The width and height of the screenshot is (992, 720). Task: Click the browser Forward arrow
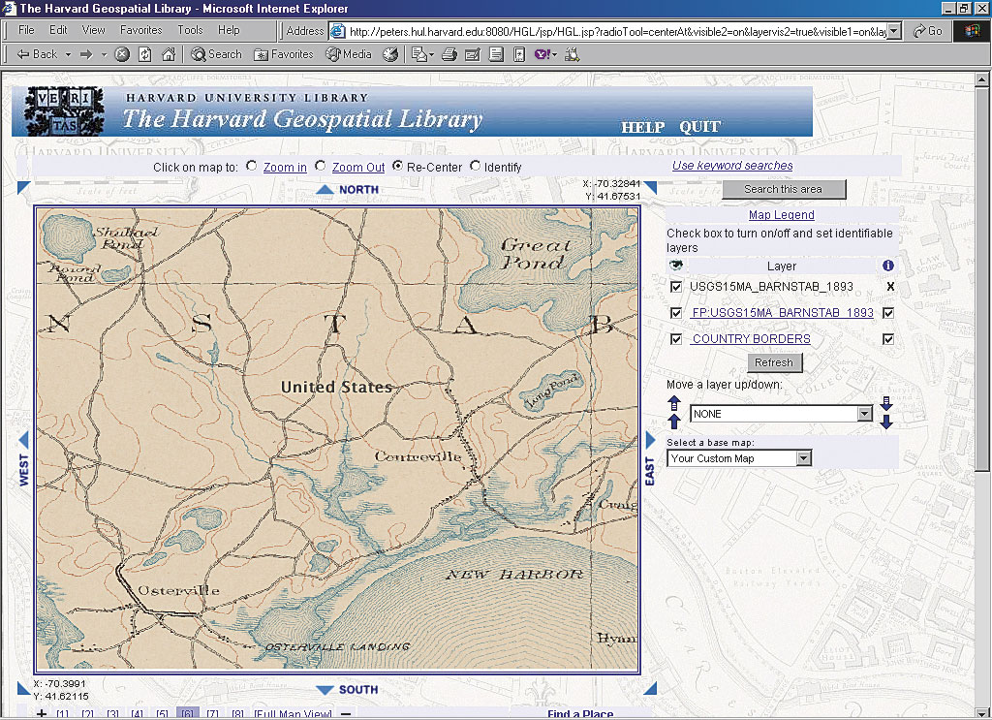(86, 54)
